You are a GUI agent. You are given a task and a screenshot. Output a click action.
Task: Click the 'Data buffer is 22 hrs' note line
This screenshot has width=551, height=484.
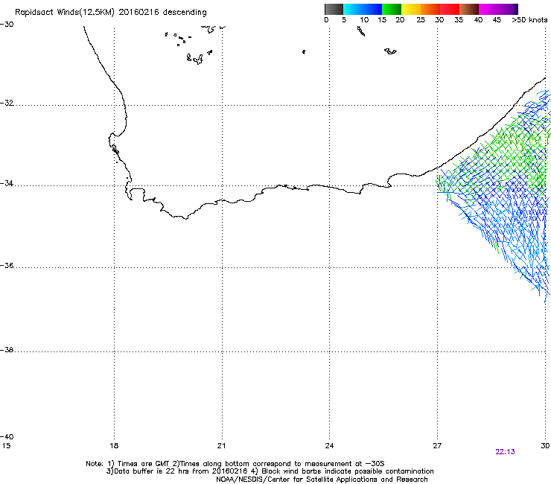pos(270,471)
